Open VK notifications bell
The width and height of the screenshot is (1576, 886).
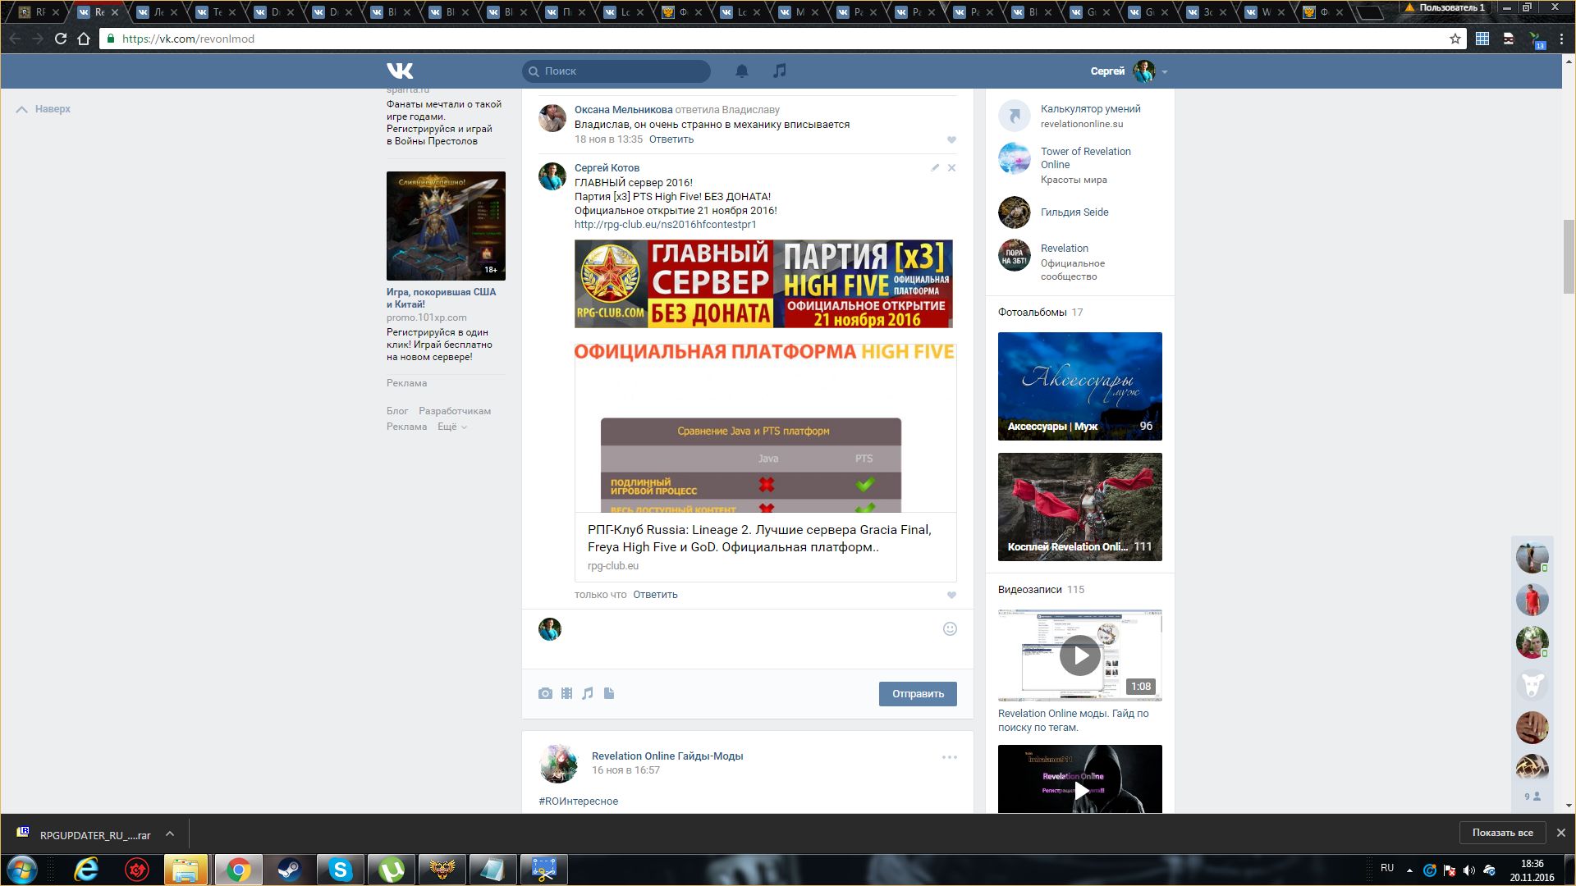click(x=741, y=71)
